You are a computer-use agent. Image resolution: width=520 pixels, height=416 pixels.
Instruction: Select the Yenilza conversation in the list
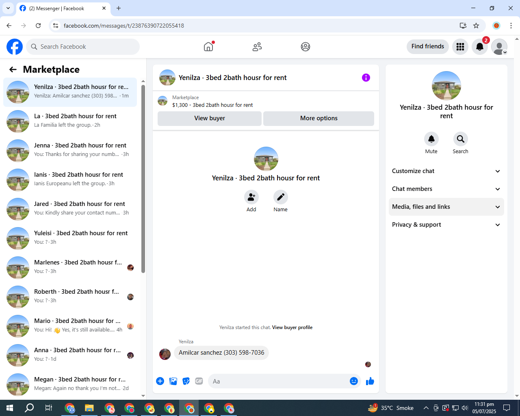(70, 92)
